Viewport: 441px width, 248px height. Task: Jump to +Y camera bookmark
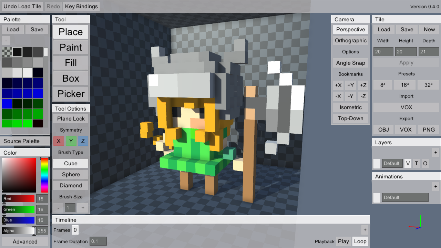click(351, 85)
